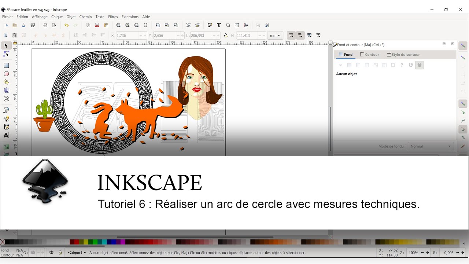Screen dimensions: 469x264
Task: Open Align and Distribute dialog icon
Action: pyautogui.click(x=246, y=25)
